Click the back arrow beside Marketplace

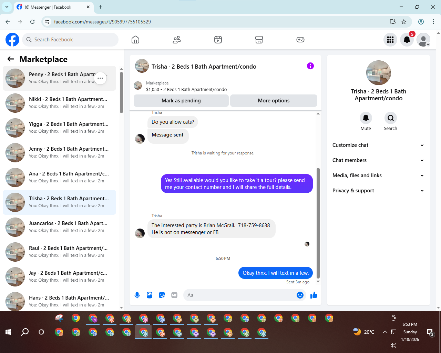click(11, 59)
